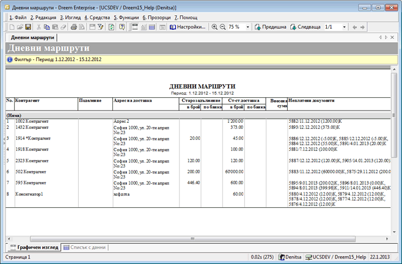Go forward with right arrow icon
Image resolution: width=402 pixels, height=264 pixels.
[x=362, y=28]
